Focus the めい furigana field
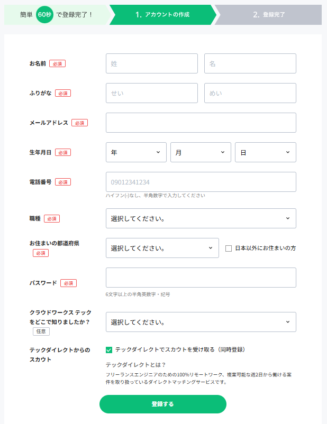327x424 pixels. pyautogui.click(x=250, y=93)
